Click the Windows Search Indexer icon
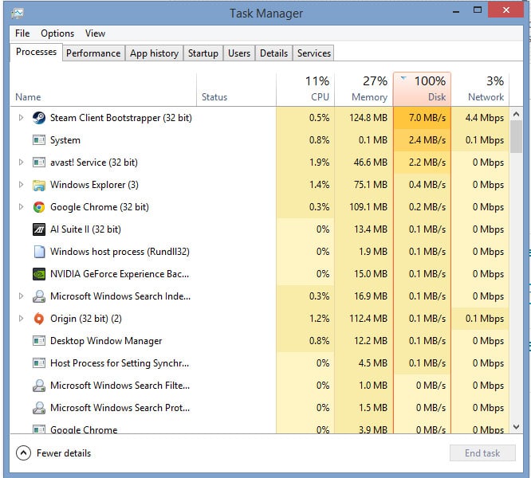Viewport: 531px width, 478px height. pos(39,296)
